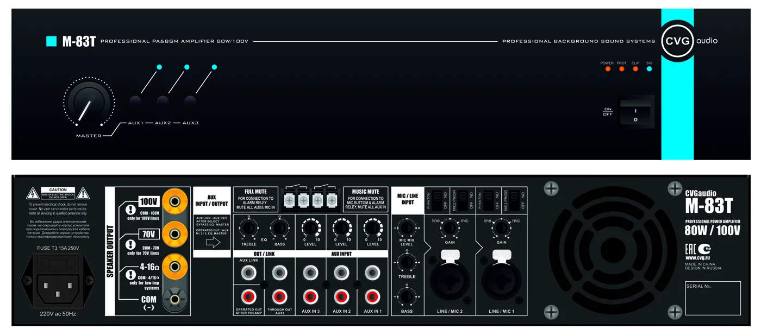Screen dimensions: 761x335
Task: Click the orange POWER indicator LED
Action: point(607,69)
